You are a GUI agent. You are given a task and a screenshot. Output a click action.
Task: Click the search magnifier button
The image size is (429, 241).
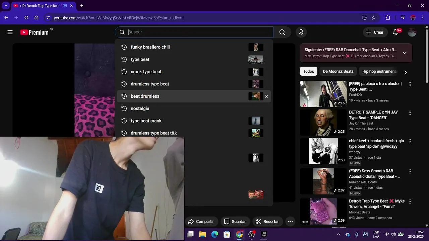coord(282,32)
